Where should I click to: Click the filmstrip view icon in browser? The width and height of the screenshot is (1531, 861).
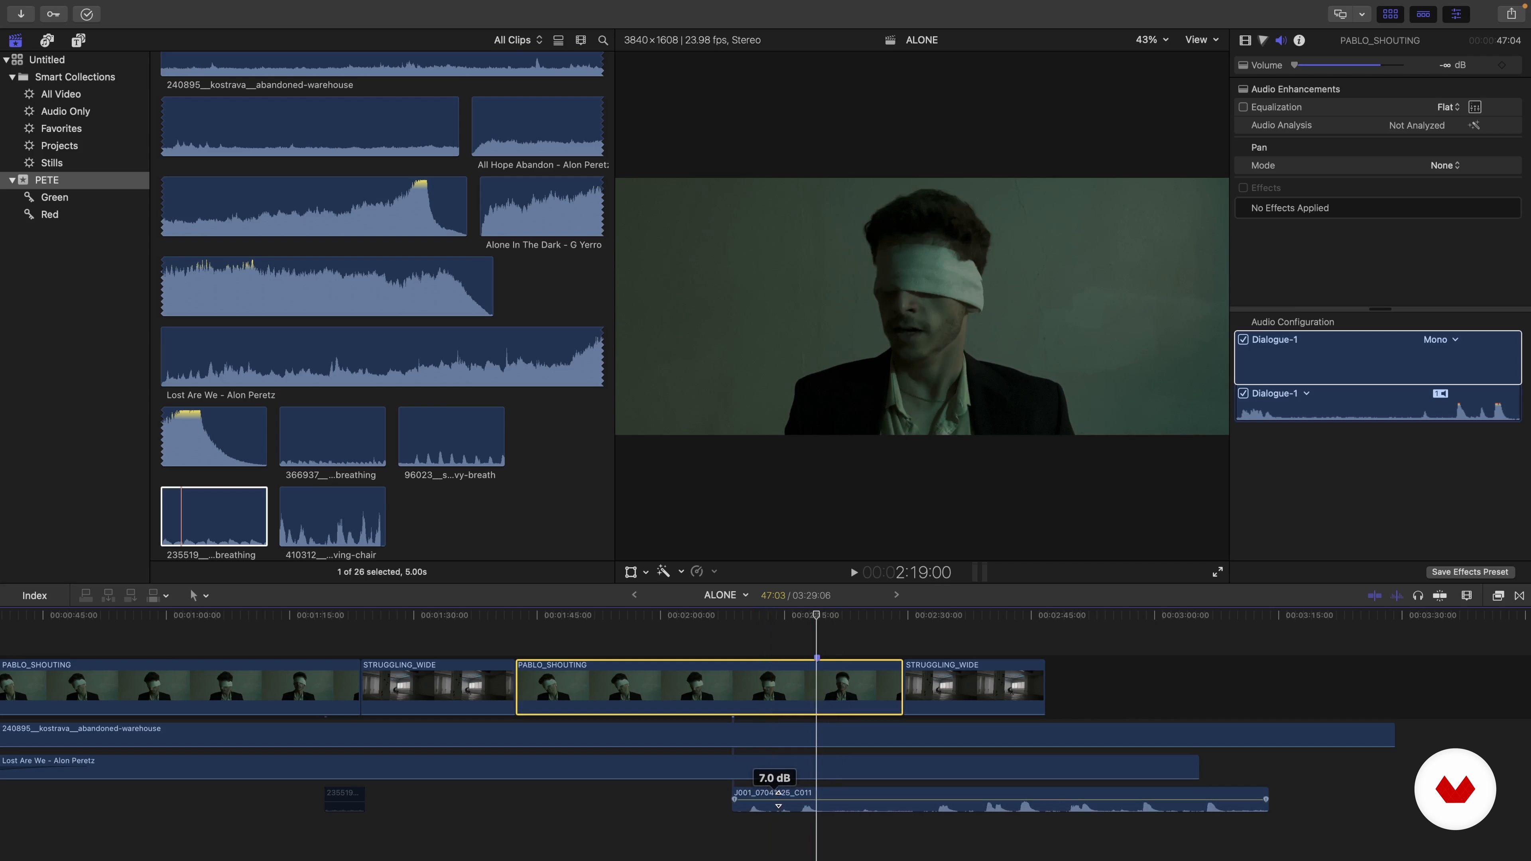[581, 40]
